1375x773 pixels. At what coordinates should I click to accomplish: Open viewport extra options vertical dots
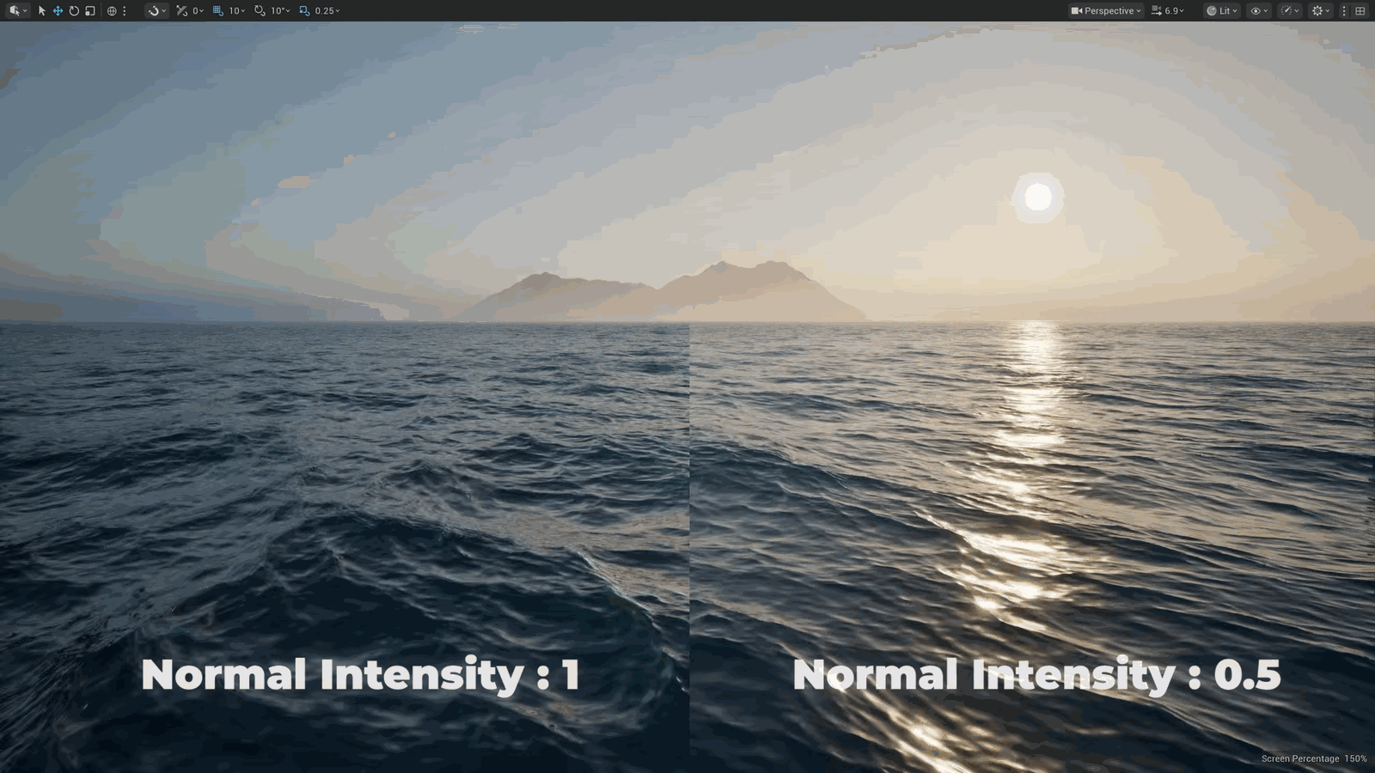pyautogui.click(x=1344, y=11)
